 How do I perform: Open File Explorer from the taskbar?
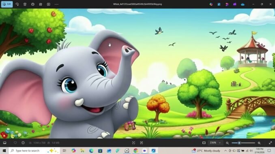coord(82,150)
